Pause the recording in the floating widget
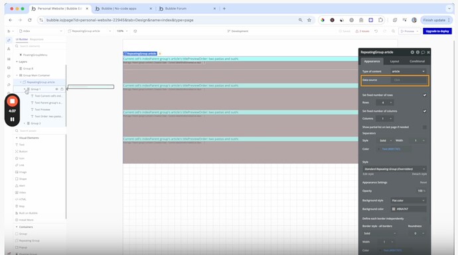 pos(12,119)
